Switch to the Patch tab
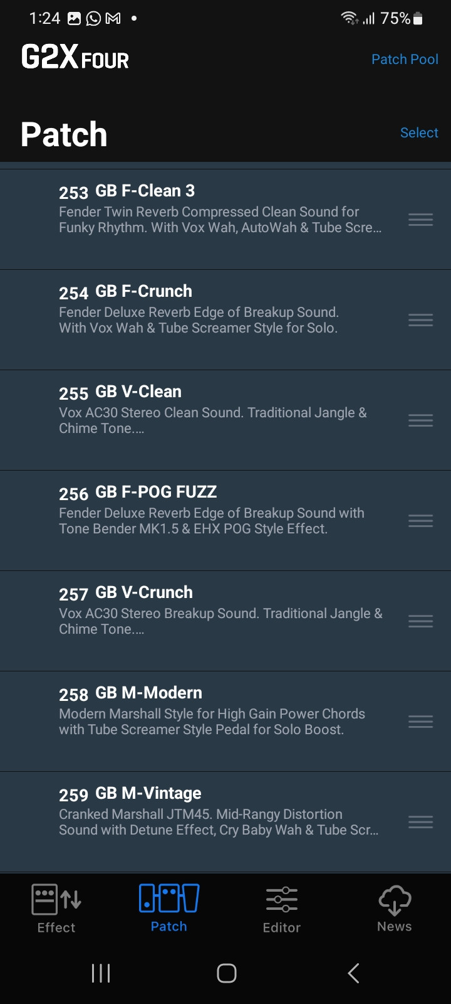The image size is (451, 1004). click(169, 907)
